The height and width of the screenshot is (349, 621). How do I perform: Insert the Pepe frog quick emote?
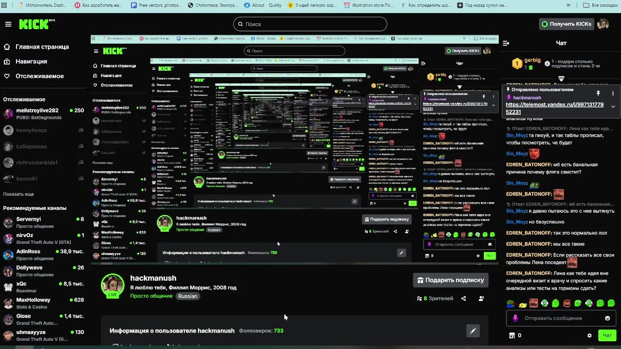(510, 303)
